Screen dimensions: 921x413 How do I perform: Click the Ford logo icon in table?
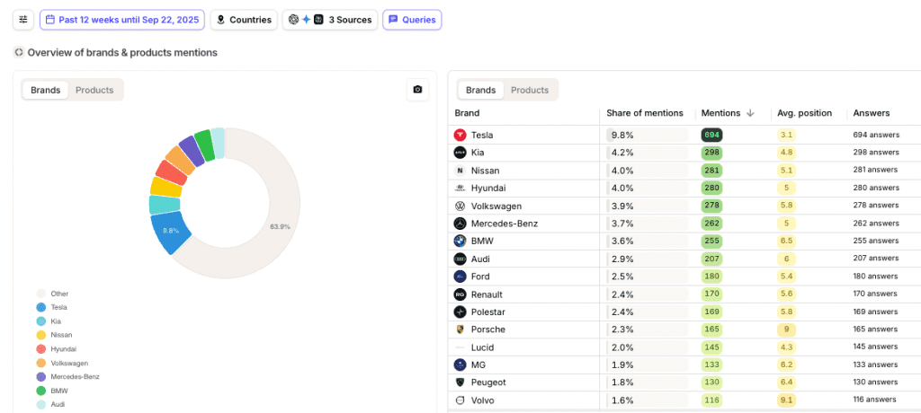(460, 277)
